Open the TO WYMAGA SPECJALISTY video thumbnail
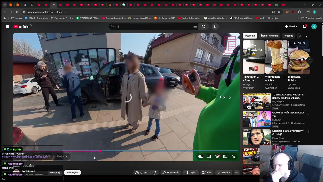323x182 pixels. [257, 101]
